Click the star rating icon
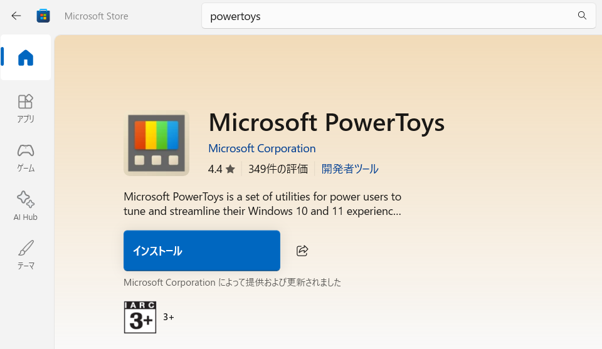Viewport: 602px width, 349px height. 230,169
